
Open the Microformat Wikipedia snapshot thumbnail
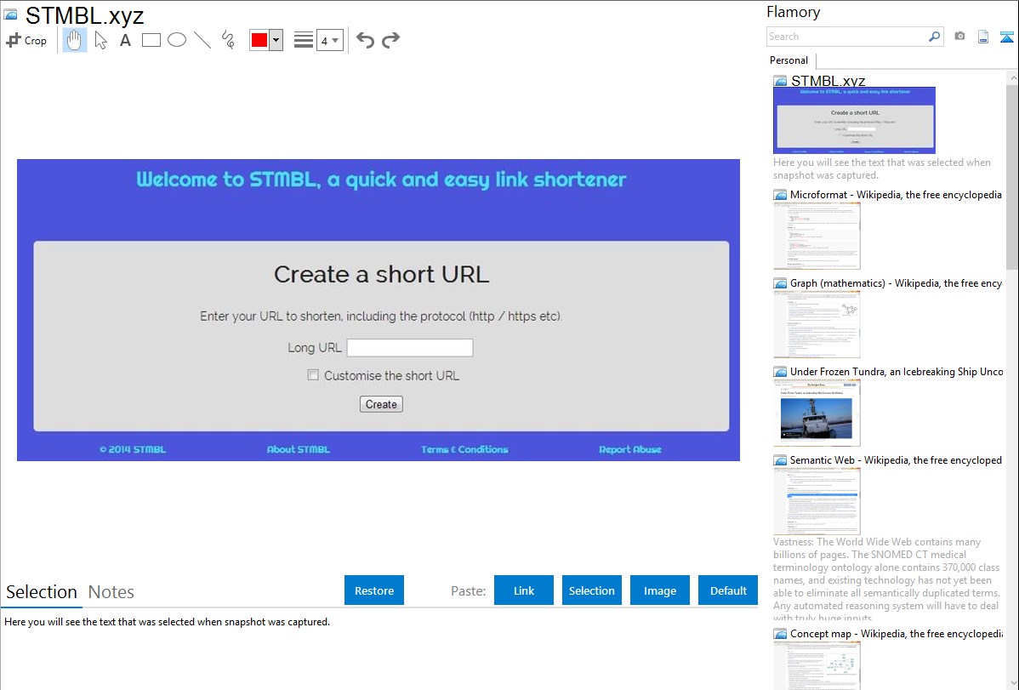tap(817, 236)
